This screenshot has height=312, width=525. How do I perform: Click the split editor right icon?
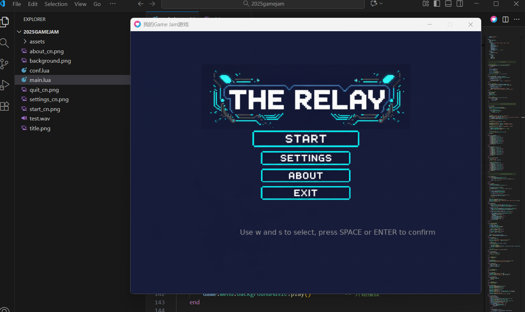tap(505, 19)
